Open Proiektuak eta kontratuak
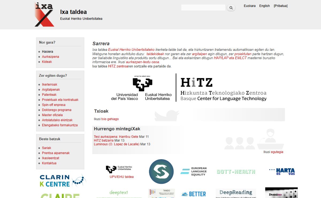This screenshot has width=321, height=198. [60, 100]
